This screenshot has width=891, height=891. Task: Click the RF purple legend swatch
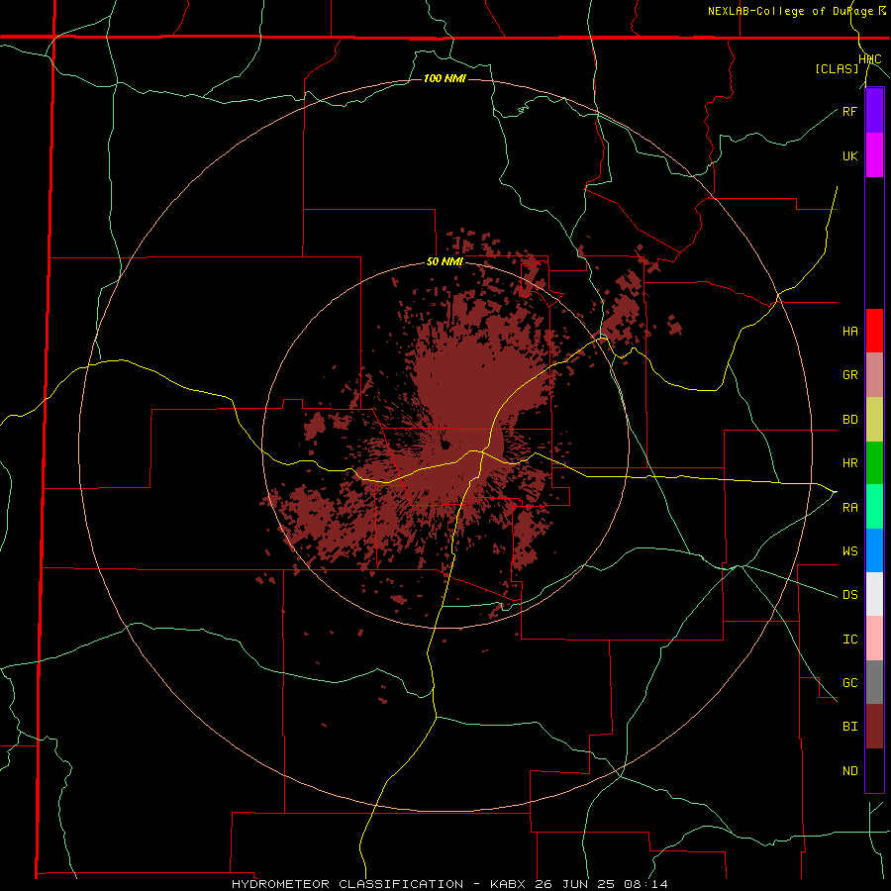(x=874, y=111)
